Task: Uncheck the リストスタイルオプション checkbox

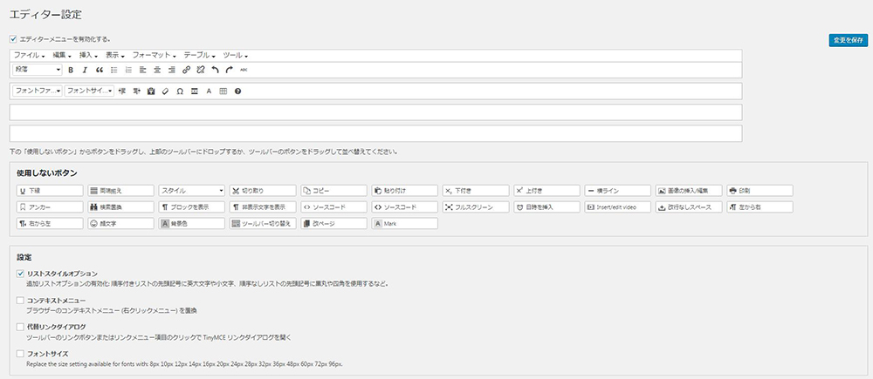Action: click(20, 274)
